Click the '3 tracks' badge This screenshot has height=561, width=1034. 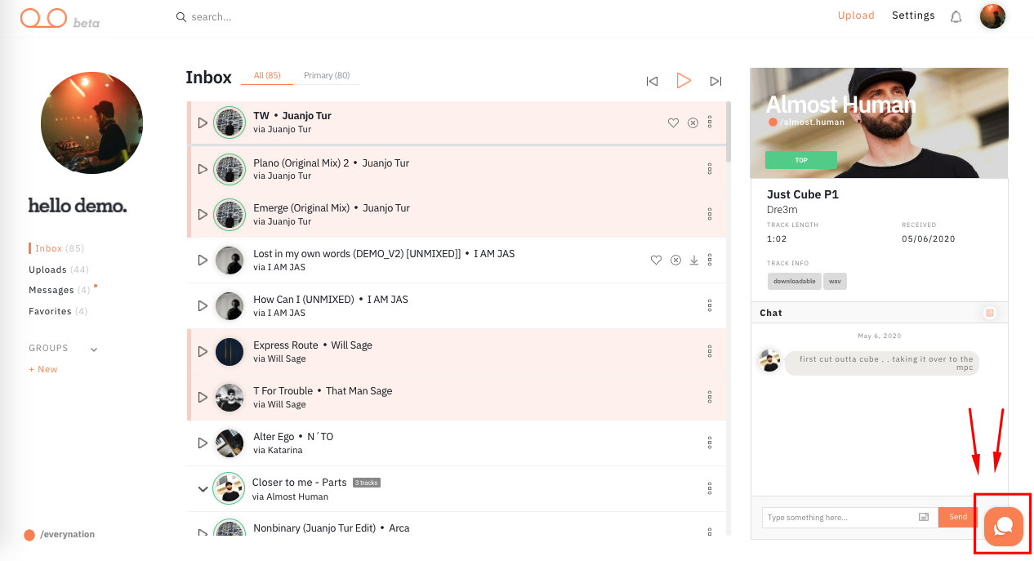(x=367, y=483)
